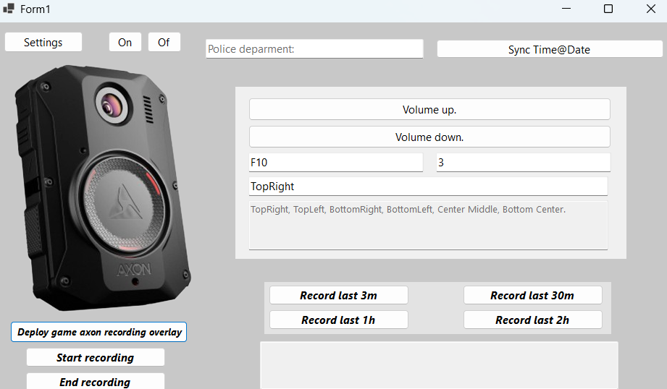
Task: Click Volume up.
Action: (x=429, y=110)
